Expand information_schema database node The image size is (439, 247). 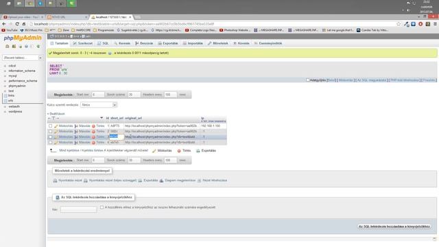click(5, 71)
